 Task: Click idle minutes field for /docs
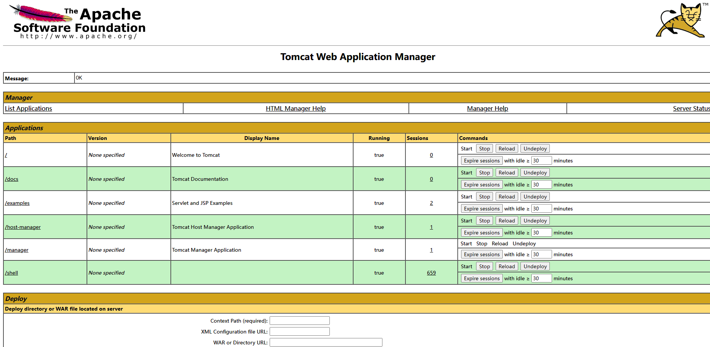pyautogui.click(x=542, y=185)
